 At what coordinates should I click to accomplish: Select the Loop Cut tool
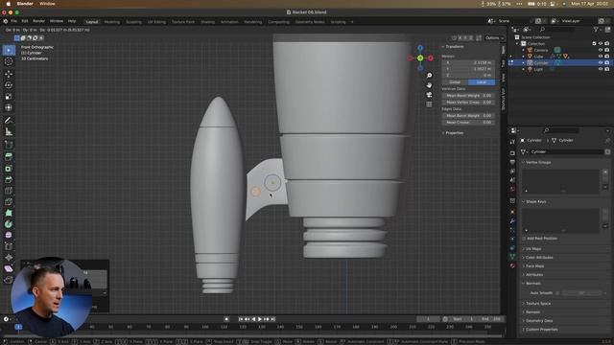[9, 191]
